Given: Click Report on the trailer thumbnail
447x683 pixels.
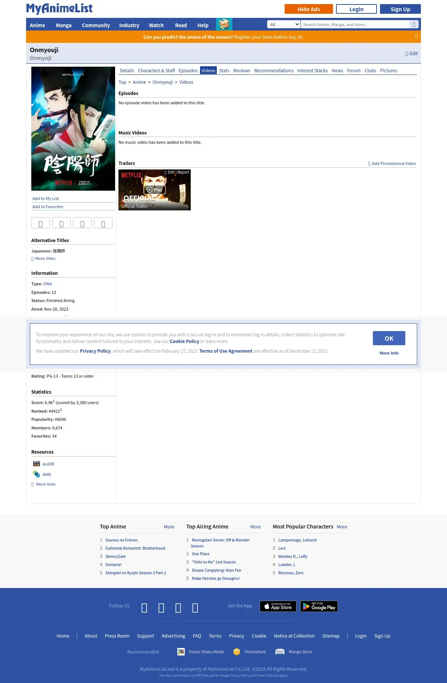Looking at the screenshot, I should point(183,172).
